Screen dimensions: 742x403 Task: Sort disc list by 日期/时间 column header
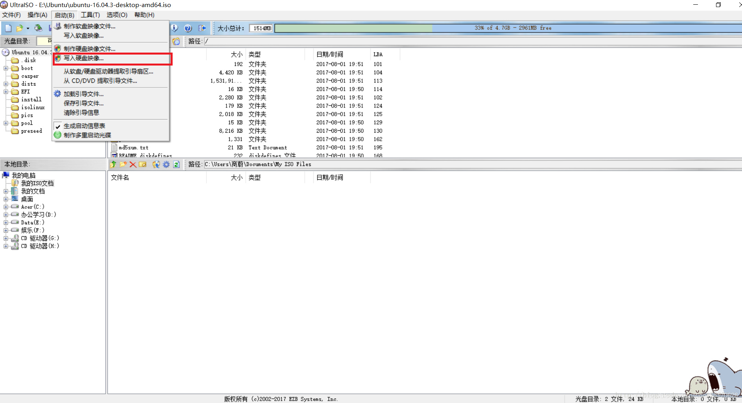coord(341,55)
